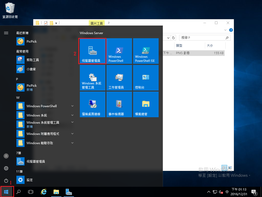This screenshot has width=262, height=197.
Task: Expand the Windows PowerShell folder chevron
Action: click(72, 106)
